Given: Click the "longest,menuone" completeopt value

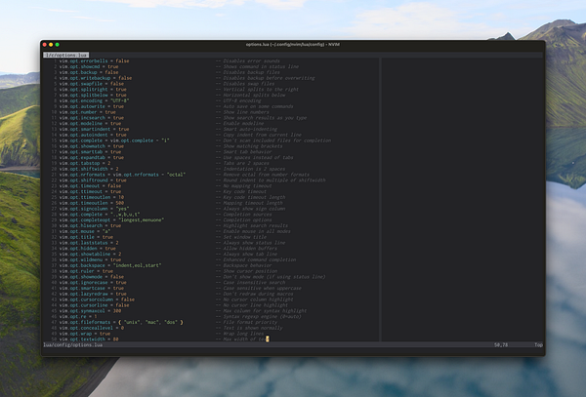Looking at the screenshot, I should [x=142, y=219].
